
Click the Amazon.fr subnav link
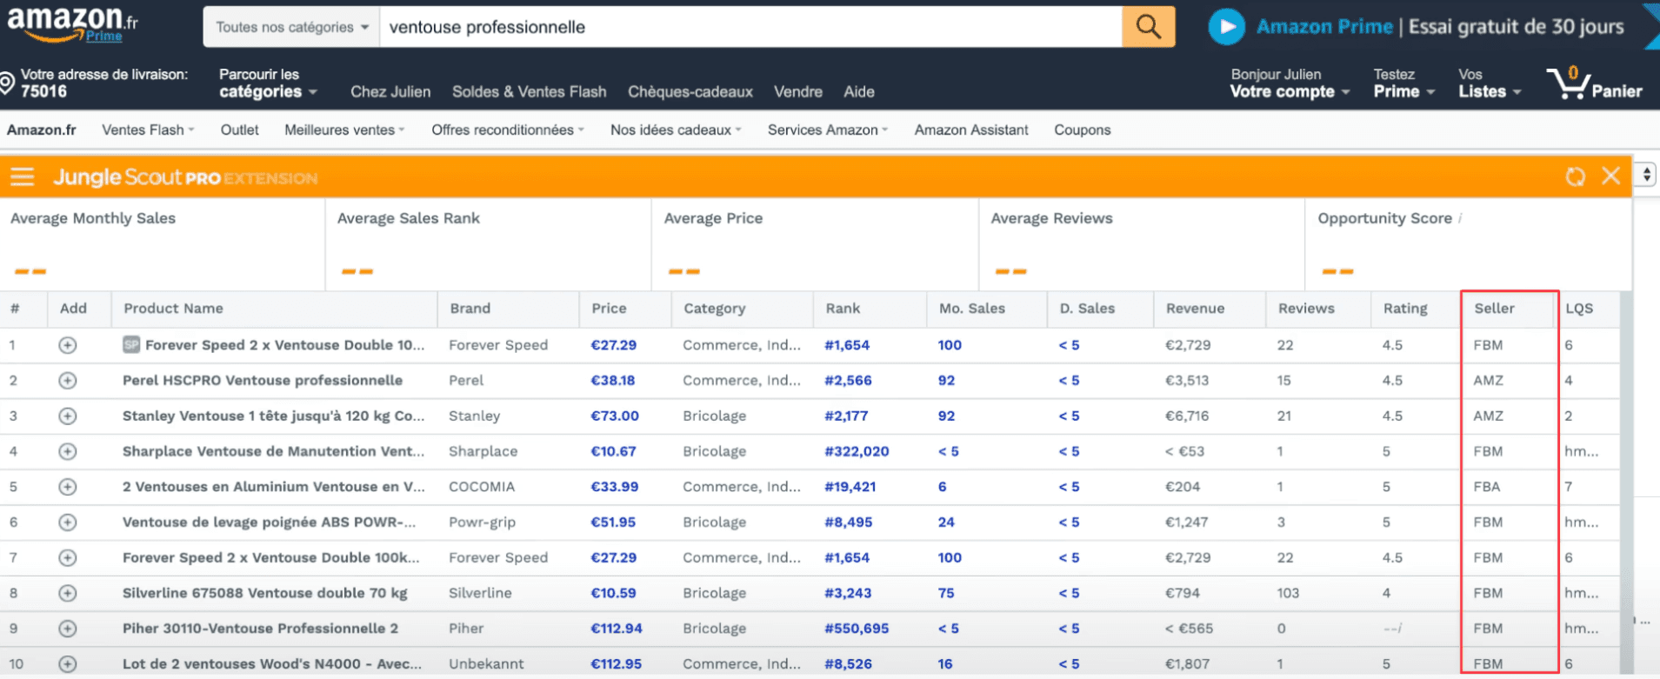(42, 130)
